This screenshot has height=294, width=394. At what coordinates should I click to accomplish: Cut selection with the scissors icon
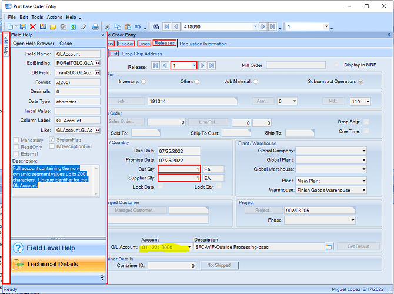108,26
